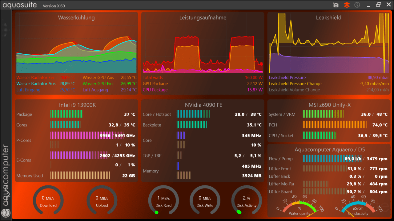This screenshot has height=221, width=394.
Task: Click the Wasser Radiator Aus legend label
Action: (36, 84)
